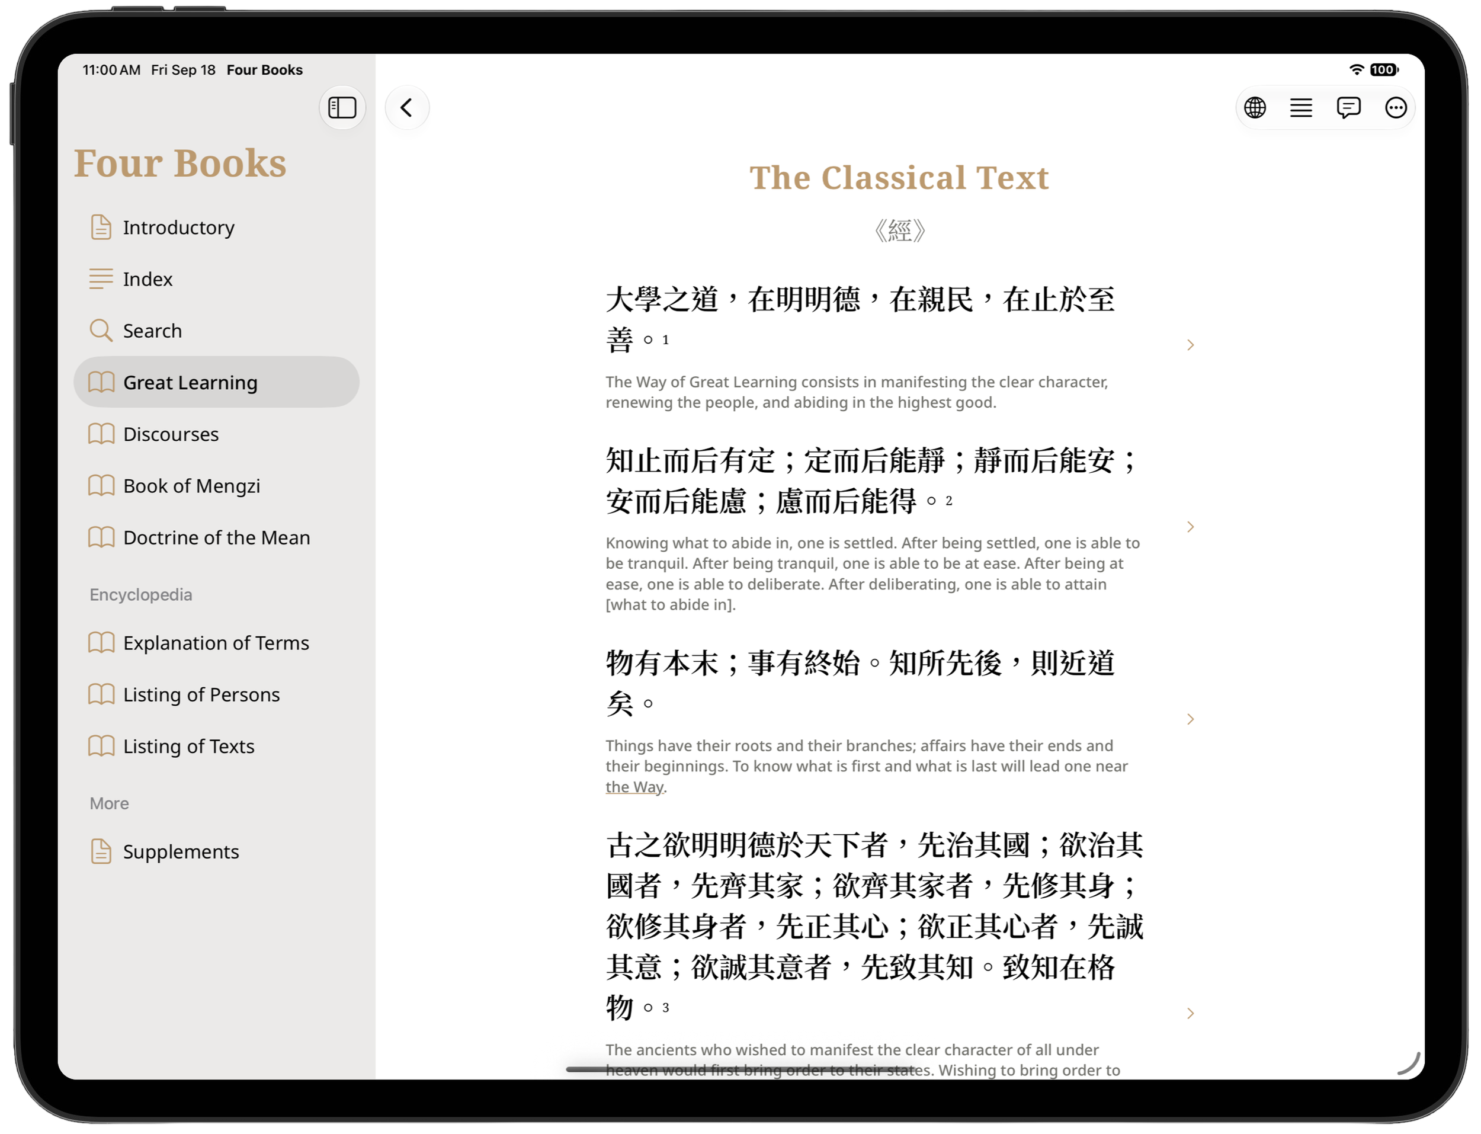Open the globe language icon
1481x1134 pixels.
(1255, 107)
